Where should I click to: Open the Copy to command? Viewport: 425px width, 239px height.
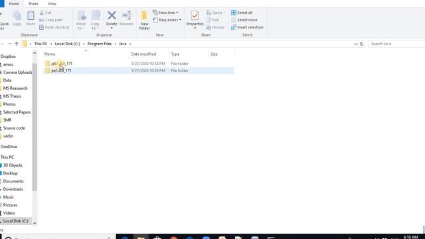point(96,20)
